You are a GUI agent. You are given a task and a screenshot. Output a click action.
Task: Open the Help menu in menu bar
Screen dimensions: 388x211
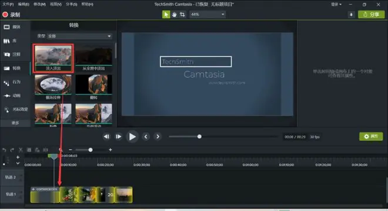point(88,4)
